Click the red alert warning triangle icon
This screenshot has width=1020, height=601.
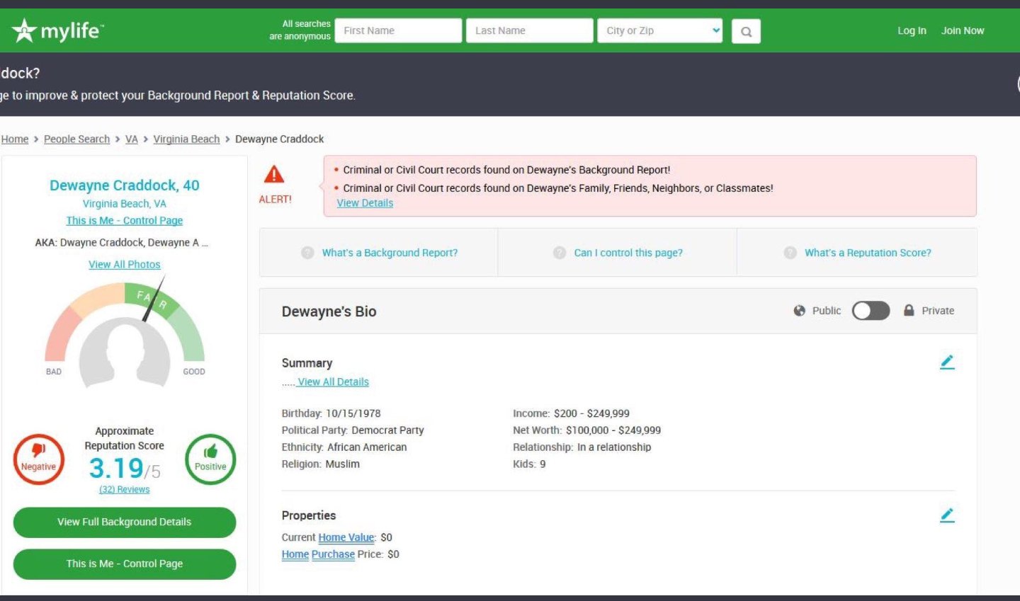click(x=274, y=175)
